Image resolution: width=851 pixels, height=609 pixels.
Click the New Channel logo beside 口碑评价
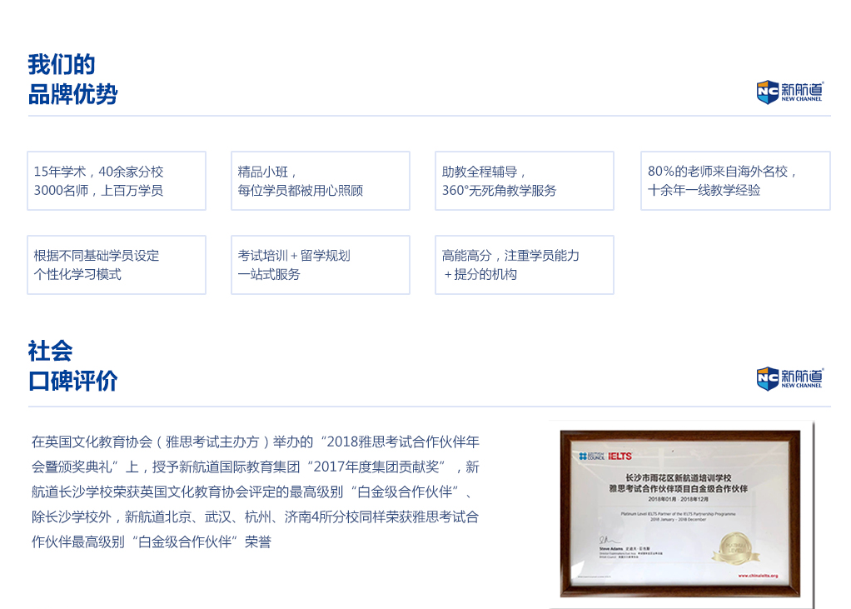click(790, 379)
